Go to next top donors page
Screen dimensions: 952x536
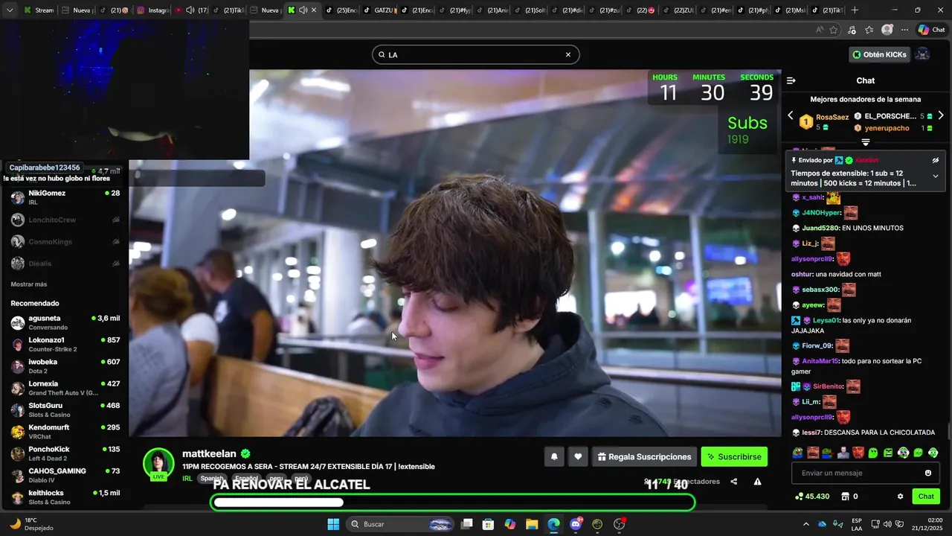pyautogui.click(x=941, y=115)
